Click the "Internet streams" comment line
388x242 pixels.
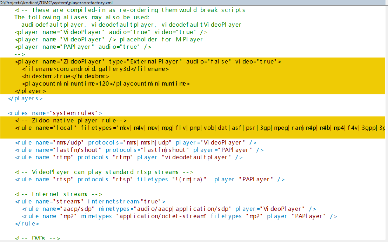tap(59, 194)
